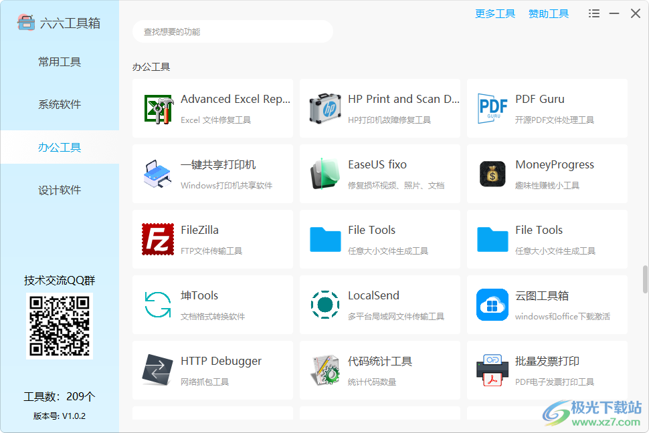Minimize the 六六工具箱 window
This screenshot has width=649, height=433.
point(614,13)
